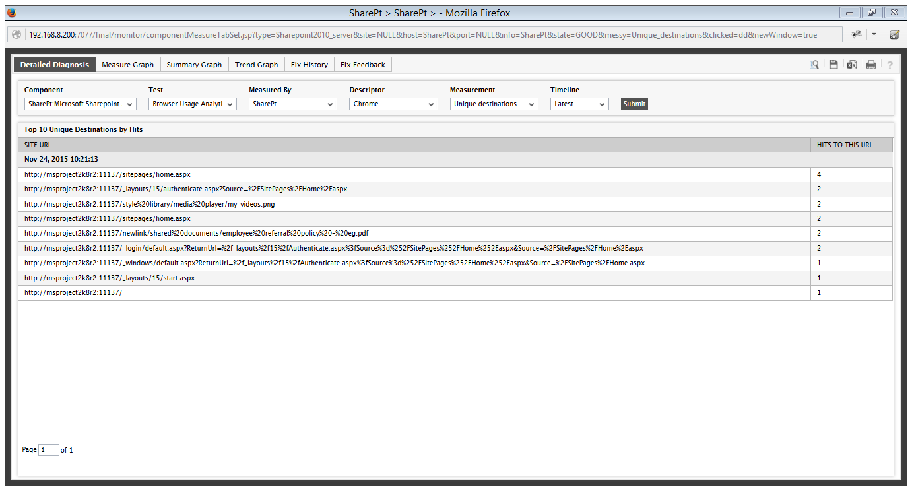Click the magnifier search icon in the diagnosis toolbar
This screenshot has height=491, width=912.
814,65
